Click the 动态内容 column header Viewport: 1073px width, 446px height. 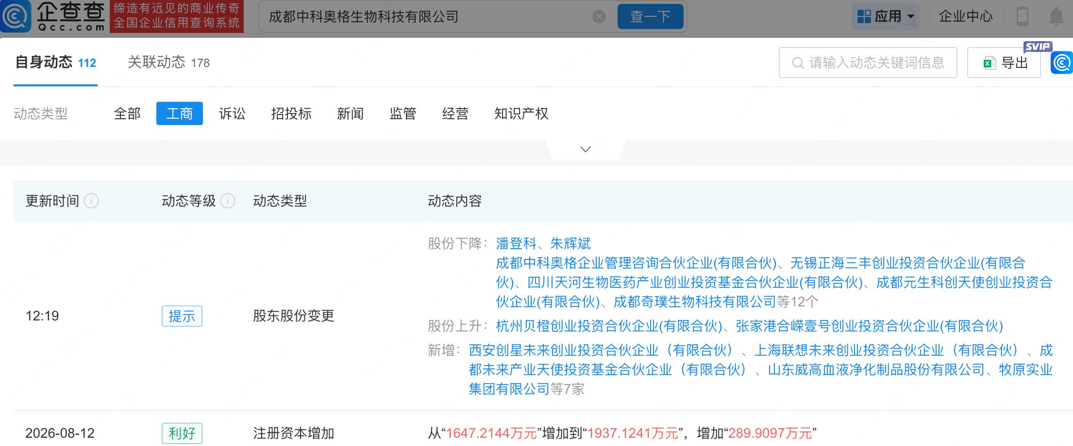click(x=455, y=201)
